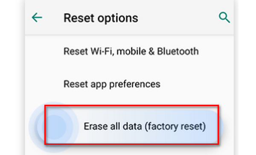Open Reset app preferences option
256x155 pixels.
coord(112,84)
